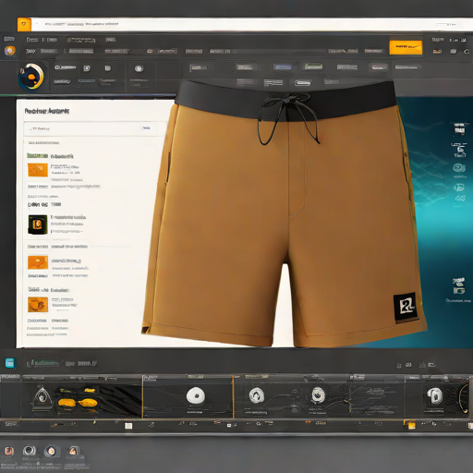
Task: Click the orange square icon beside address bar
Action: tap(24, 24)
